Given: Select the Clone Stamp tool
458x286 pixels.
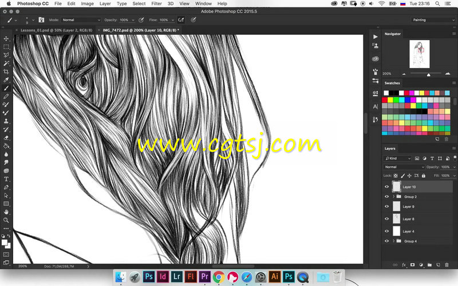Looking at the screenshot, I should pos(6,121).
